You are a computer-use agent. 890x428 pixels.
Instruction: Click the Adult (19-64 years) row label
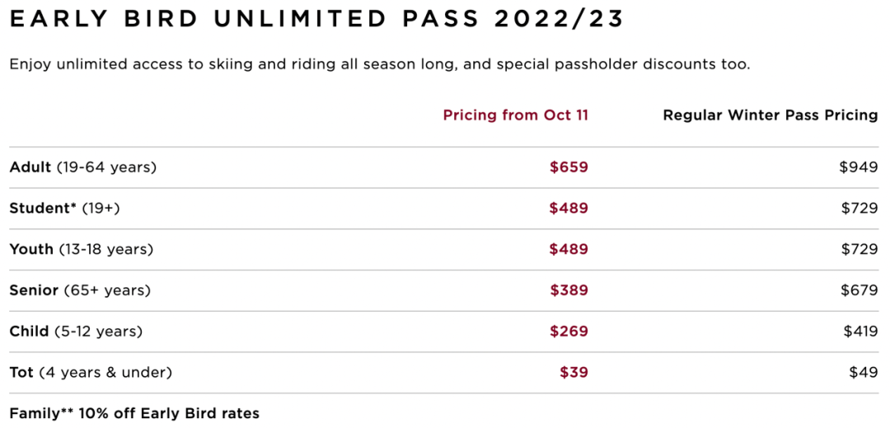(x=82, y=167)
